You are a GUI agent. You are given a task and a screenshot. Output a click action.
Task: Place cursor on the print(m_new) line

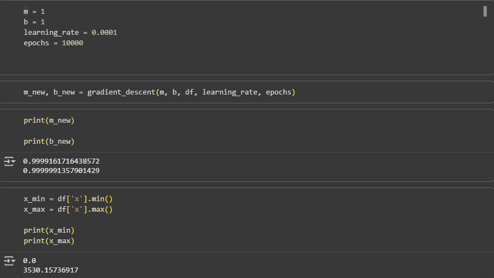coord(49,120)
